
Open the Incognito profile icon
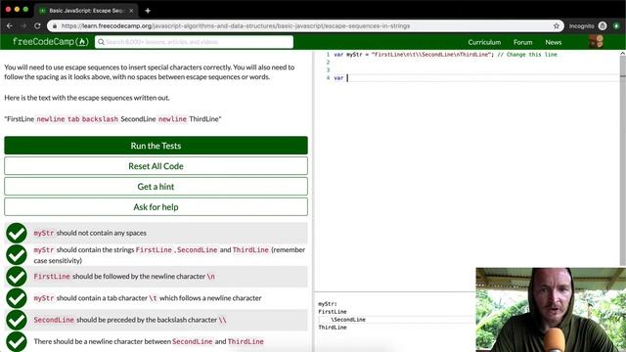tap(603, 26)
